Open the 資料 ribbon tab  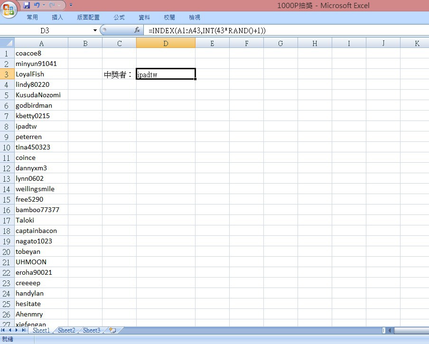click(x=144, y=18)
